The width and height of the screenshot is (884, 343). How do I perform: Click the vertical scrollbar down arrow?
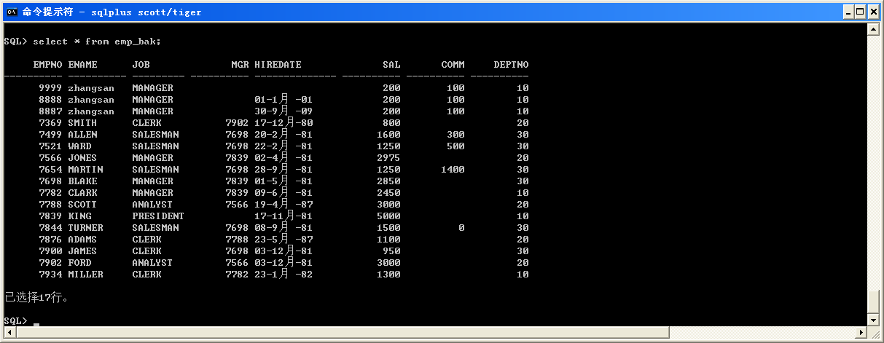[873, 320]
